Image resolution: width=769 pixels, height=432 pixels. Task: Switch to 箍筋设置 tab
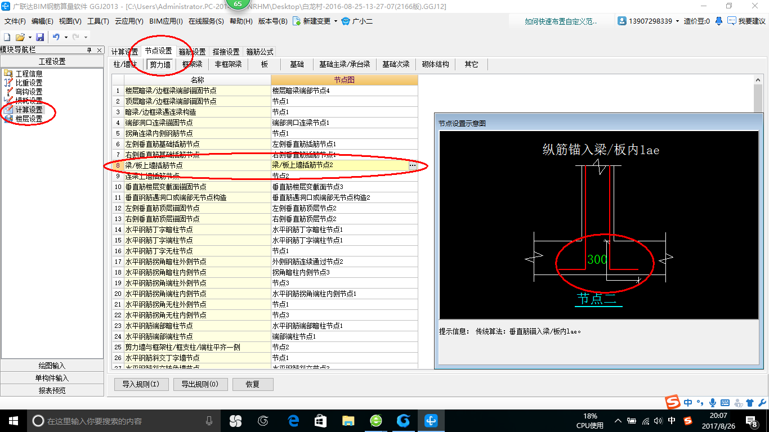192,51
